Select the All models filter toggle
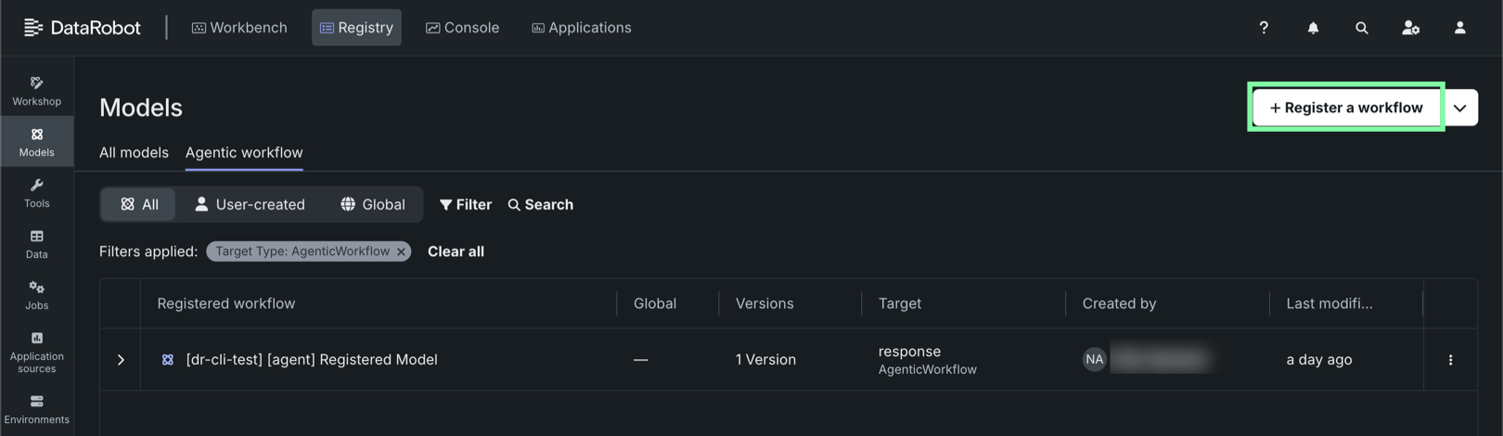Image resolution: width=1503 pixels, height=436 pixels. point(140,204)
